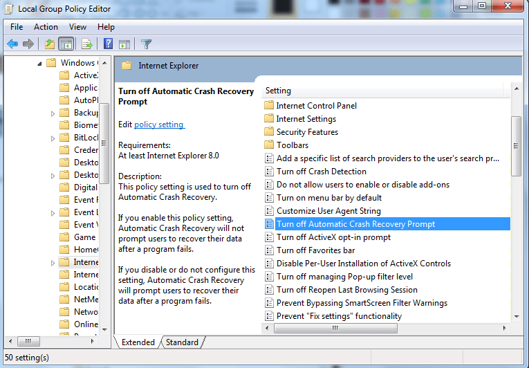Image resolution: width=529 pixels, height=368 pixels.
Task: Click the grey Forward arrow in toolbar
Action: pyautogui.click(x=28, y=44)
